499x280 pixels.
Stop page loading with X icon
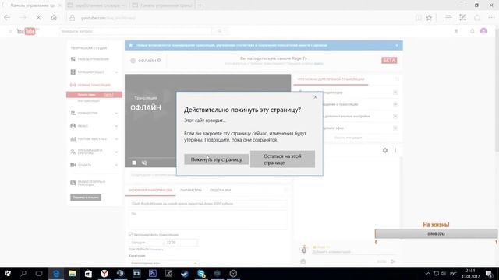[x=38, y=18]
